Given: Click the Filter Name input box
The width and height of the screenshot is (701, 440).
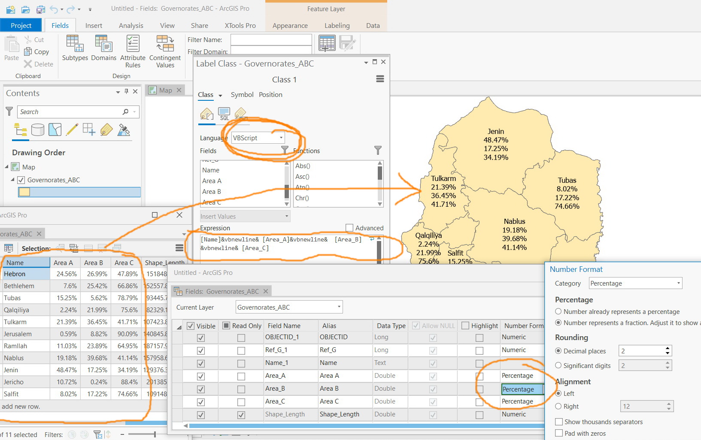Looking at the screenshot, I should click(x=271, y=39).
